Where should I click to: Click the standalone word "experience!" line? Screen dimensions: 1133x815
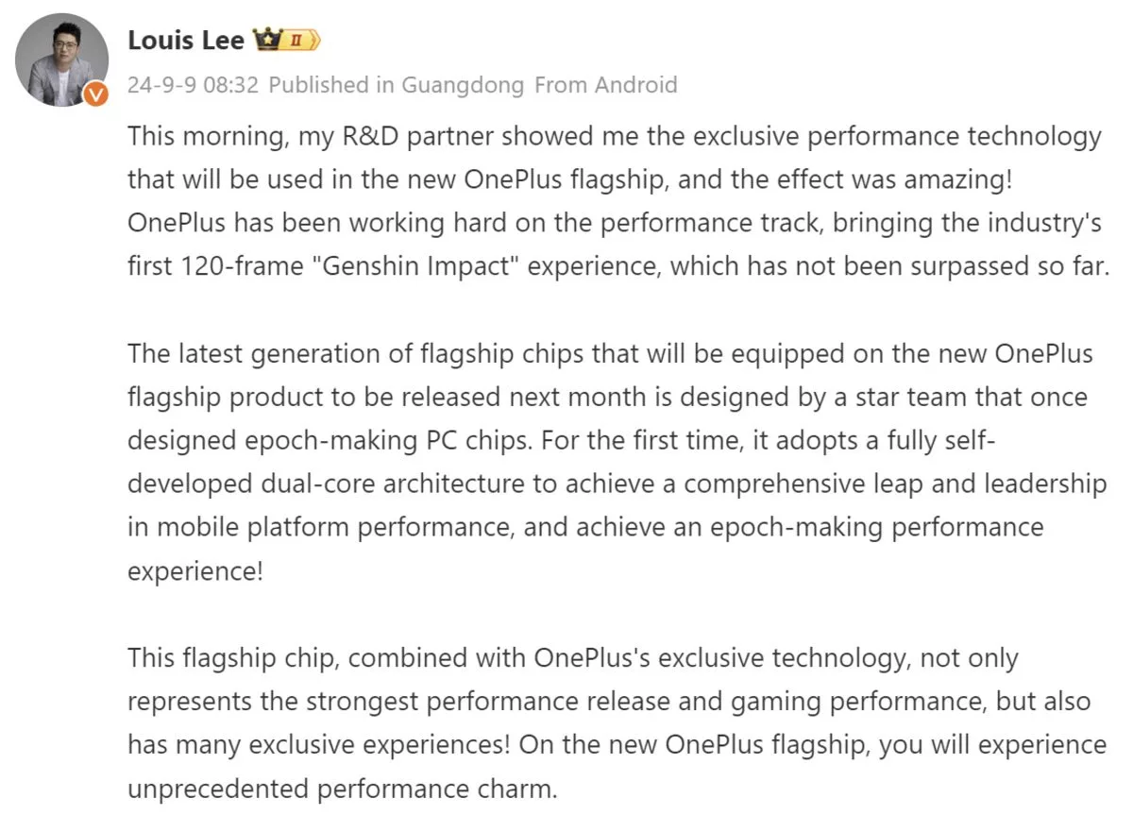[195, 570]
